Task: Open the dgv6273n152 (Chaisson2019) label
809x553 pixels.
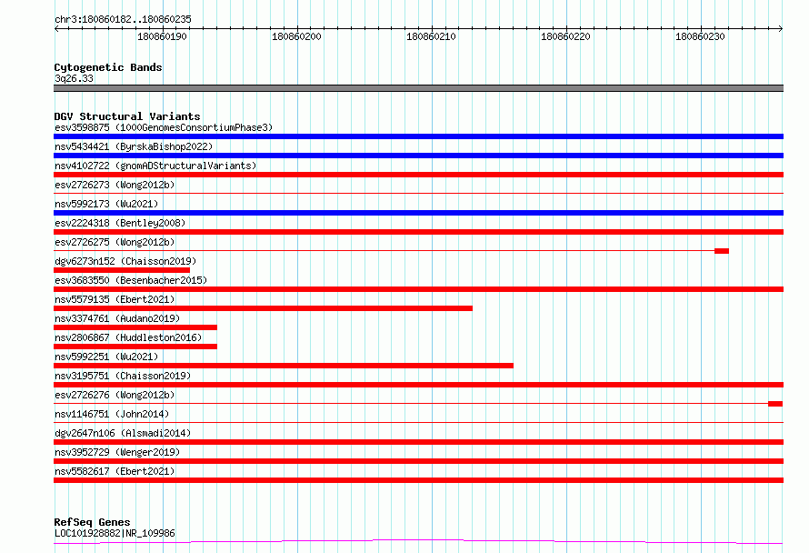Action: pos(125,261)
